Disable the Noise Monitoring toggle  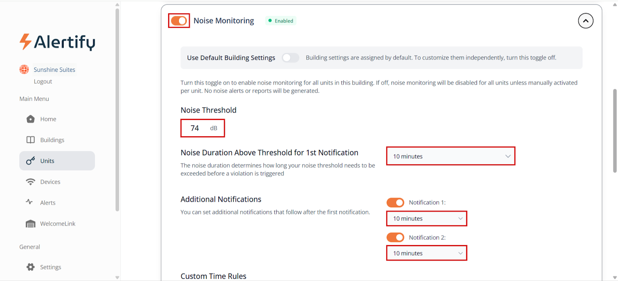179,21
